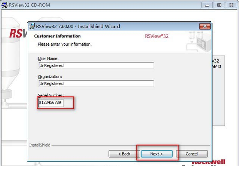Click the 'Customer Information' heading
Viewport: 239px width, 172px height.
coord(57,36)
